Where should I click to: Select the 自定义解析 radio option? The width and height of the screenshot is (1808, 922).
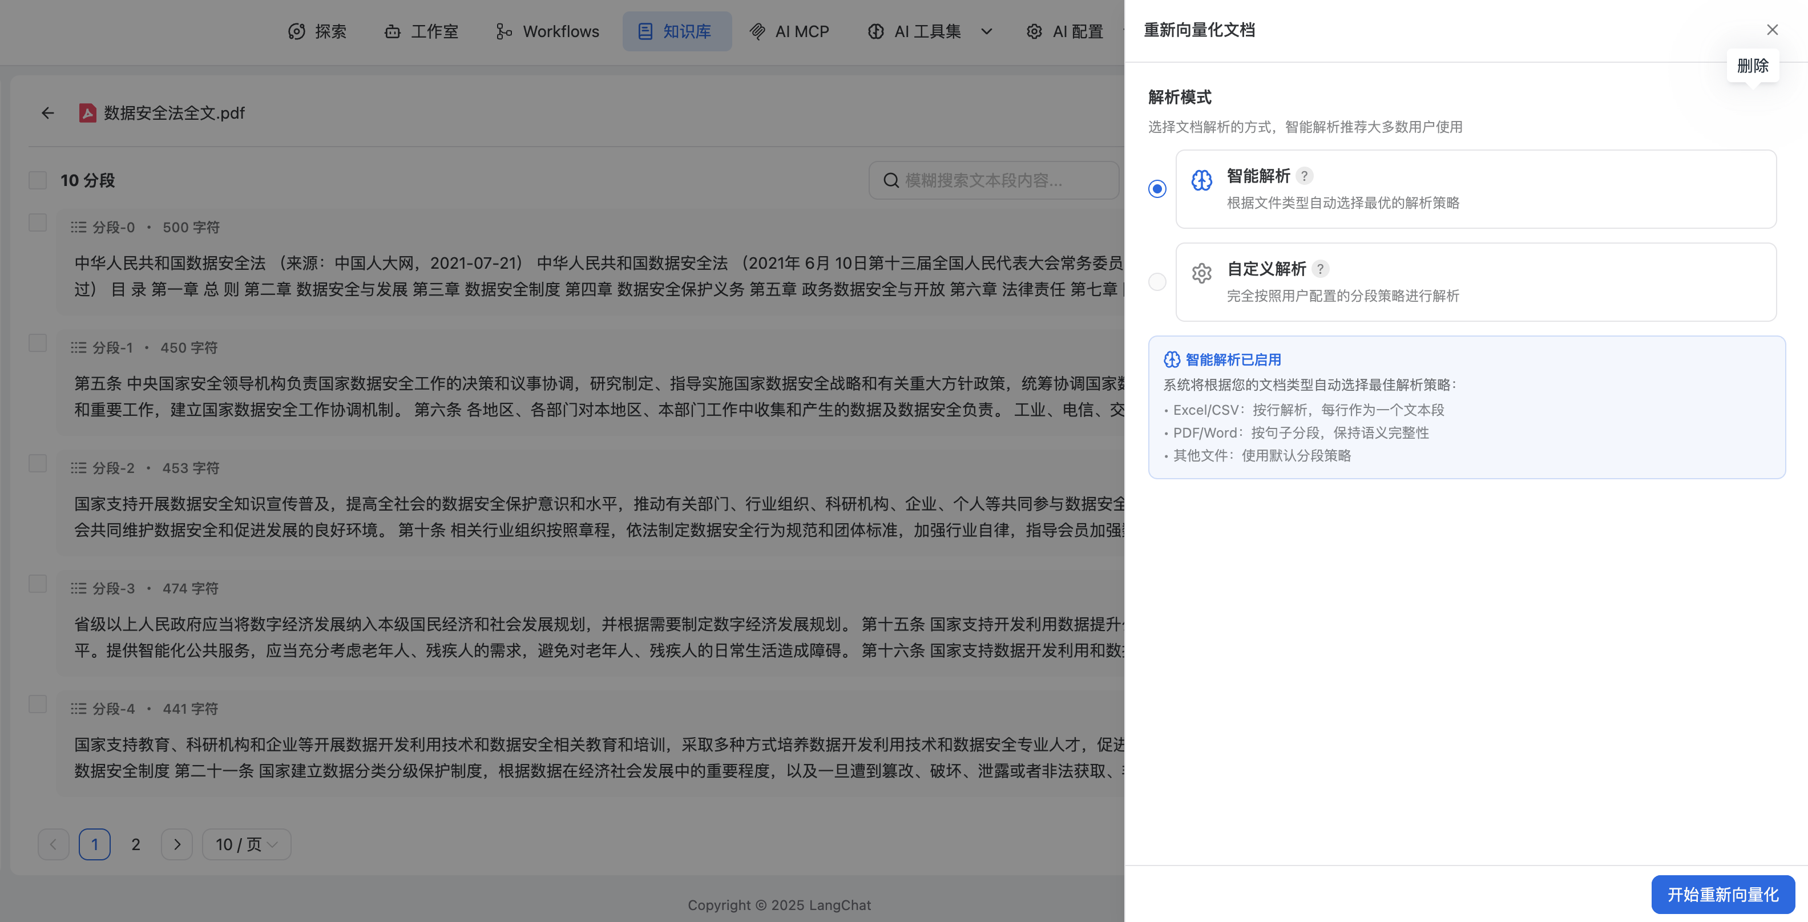pyautogui.click(x=1157, y=282)
